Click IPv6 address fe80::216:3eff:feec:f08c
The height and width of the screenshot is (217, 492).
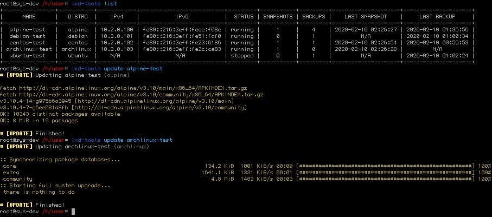coord(182,30)
